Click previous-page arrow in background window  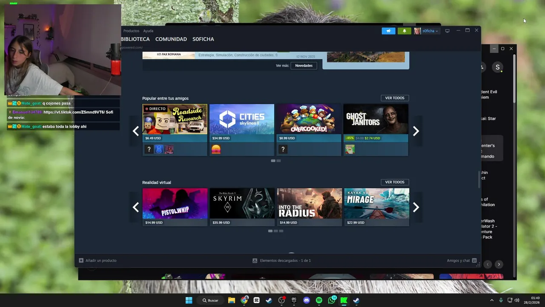click(x=488, y=264)
